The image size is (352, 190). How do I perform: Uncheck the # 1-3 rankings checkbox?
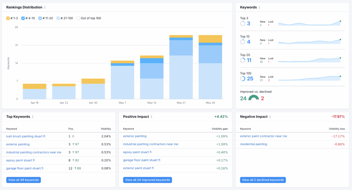(8, 18)
